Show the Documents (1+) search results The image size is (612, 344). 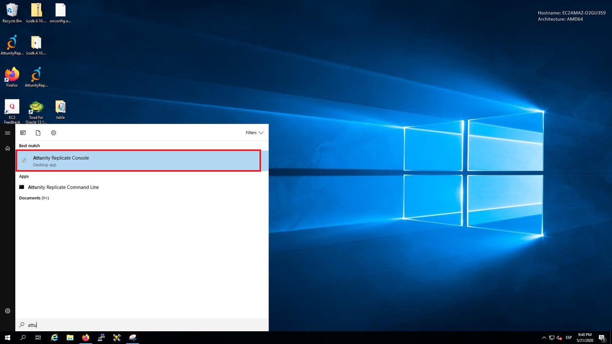(x=34, y=198)
